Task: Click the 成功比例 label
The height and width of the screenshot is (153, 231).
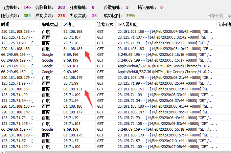Action: (x=113, y=16)
